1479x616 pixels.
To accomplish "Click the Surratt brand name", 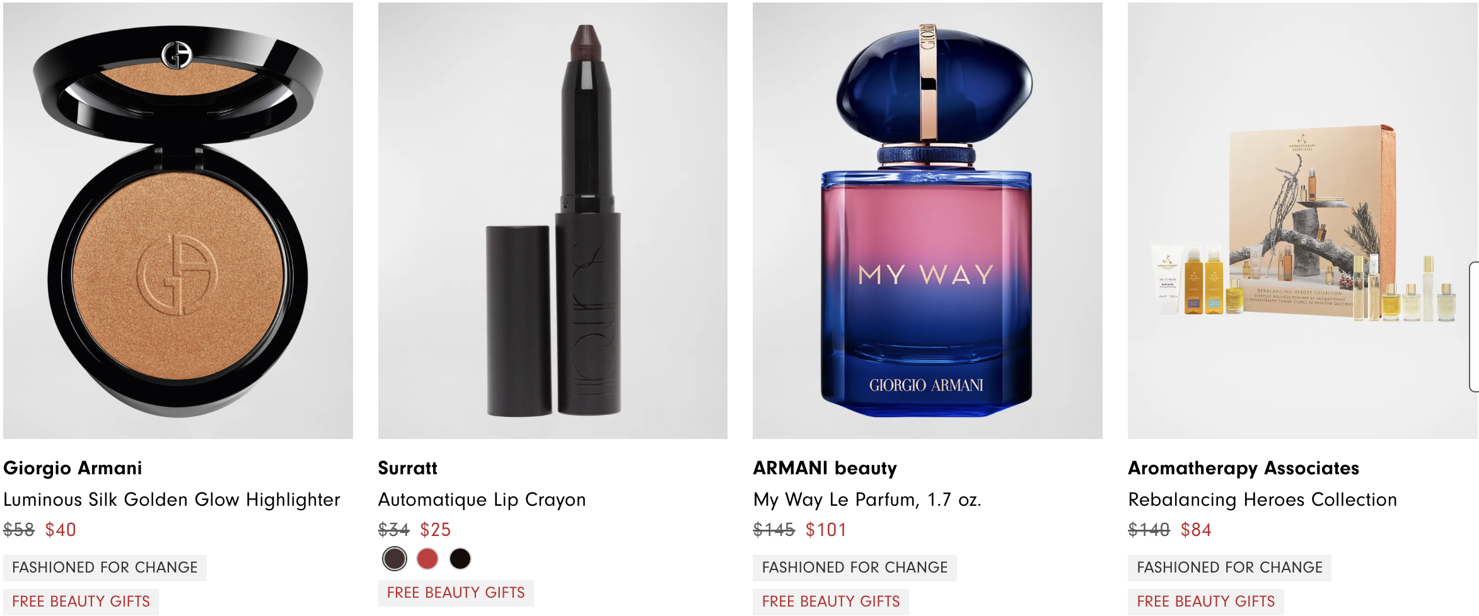I will [407, 468].
